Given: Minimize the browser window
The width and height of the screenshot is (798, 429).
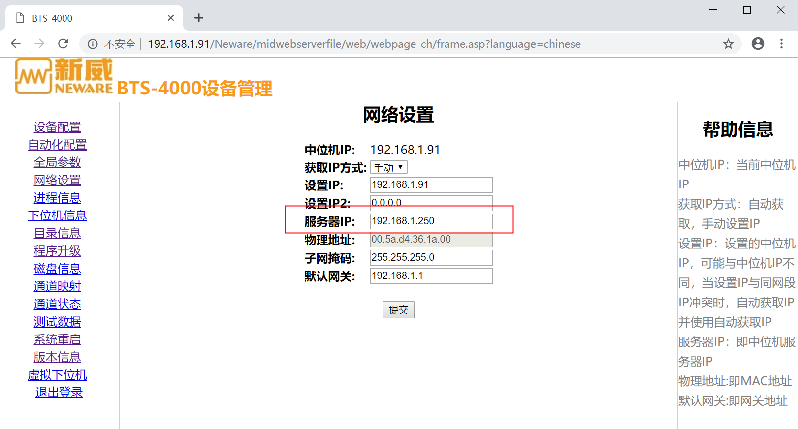Looking at the screenshot, I should click(713, 10).
